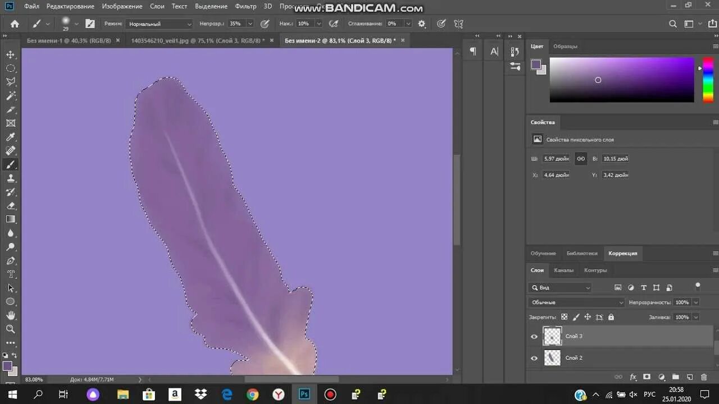Screen dimensions: 719x404
Task: Add a layer mask icon
Action: click(647, 377)
